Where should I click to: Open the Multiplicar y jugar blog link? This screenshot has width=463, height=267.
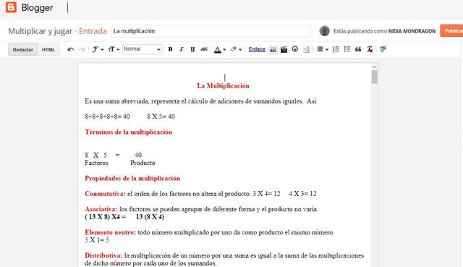pyautogui.click(x=41, y=31)
